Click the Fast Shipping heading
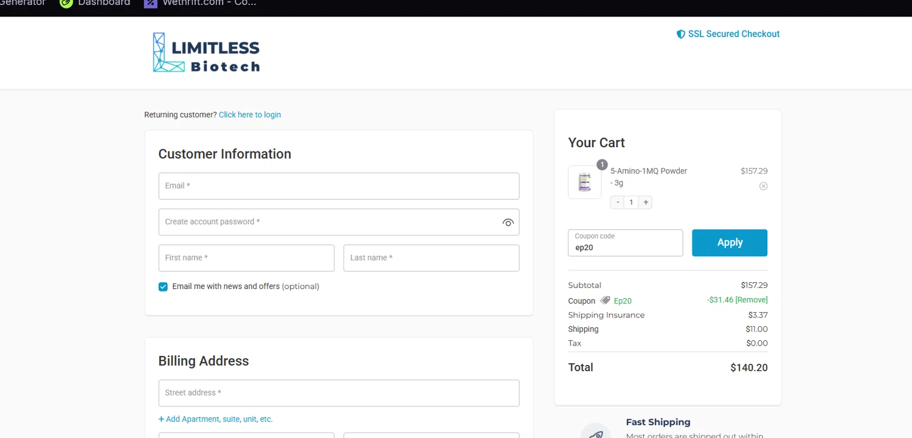Screen dimensions: 912x438 click(x=658, y=422)
